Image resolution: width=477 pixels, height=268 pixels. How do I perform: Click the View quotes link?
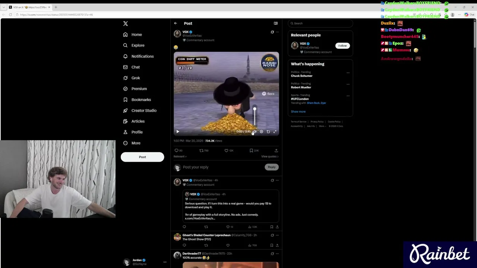pos(270,157)
